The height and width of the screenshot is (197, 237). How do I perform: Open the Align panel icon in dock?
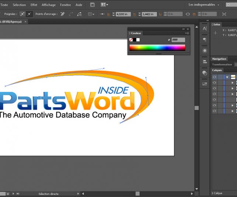[x=205, y=62]
